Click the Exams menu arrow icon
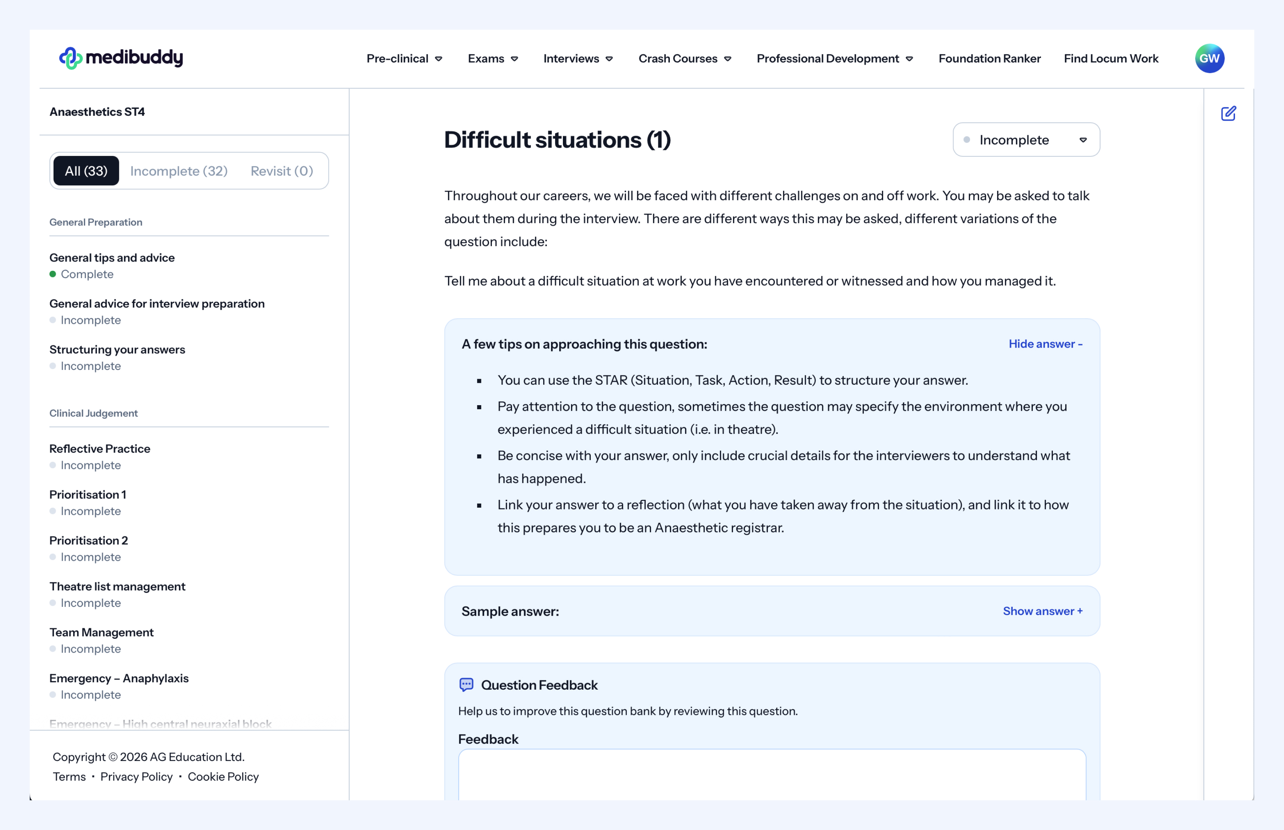1284x830 pixels. pos(514,59)
